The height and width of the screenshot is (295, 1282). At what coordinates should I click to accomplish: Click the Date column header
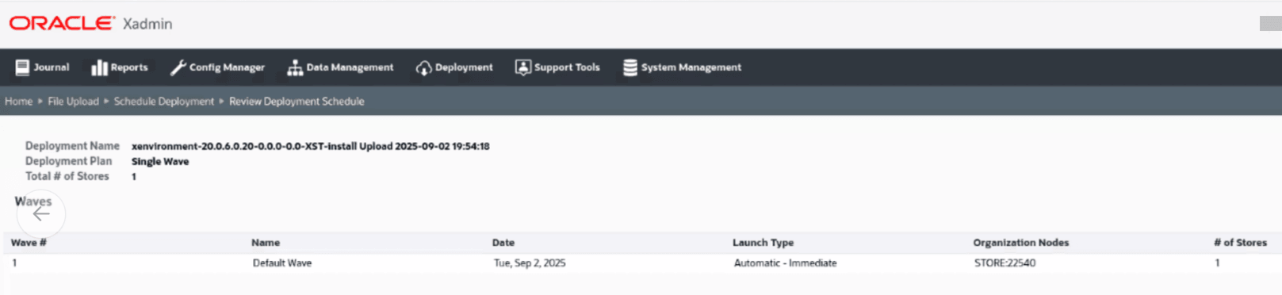point(503,243)
